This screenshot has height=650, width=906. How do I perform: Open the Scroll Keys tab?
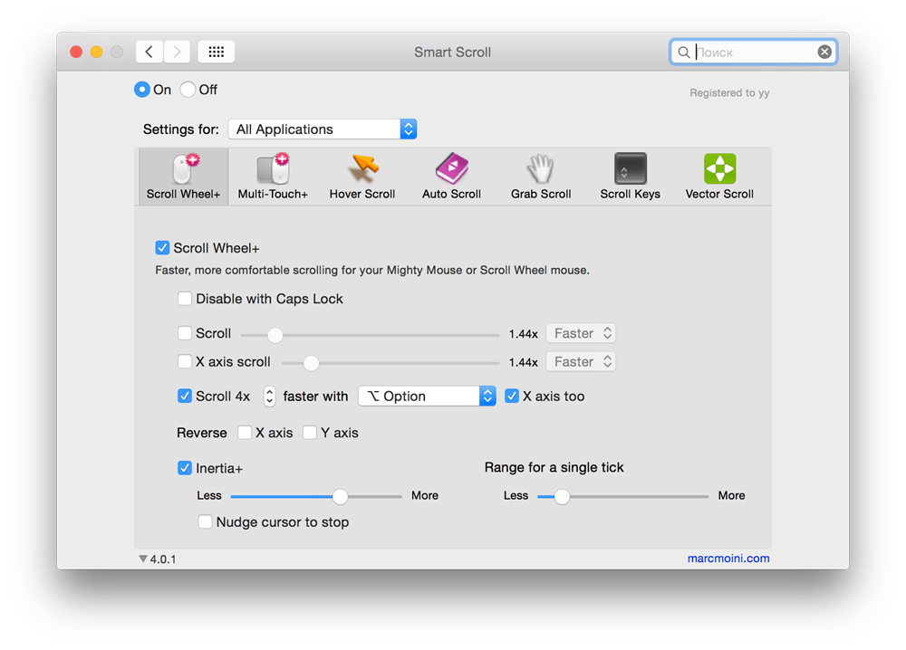[x=630, y=177]
